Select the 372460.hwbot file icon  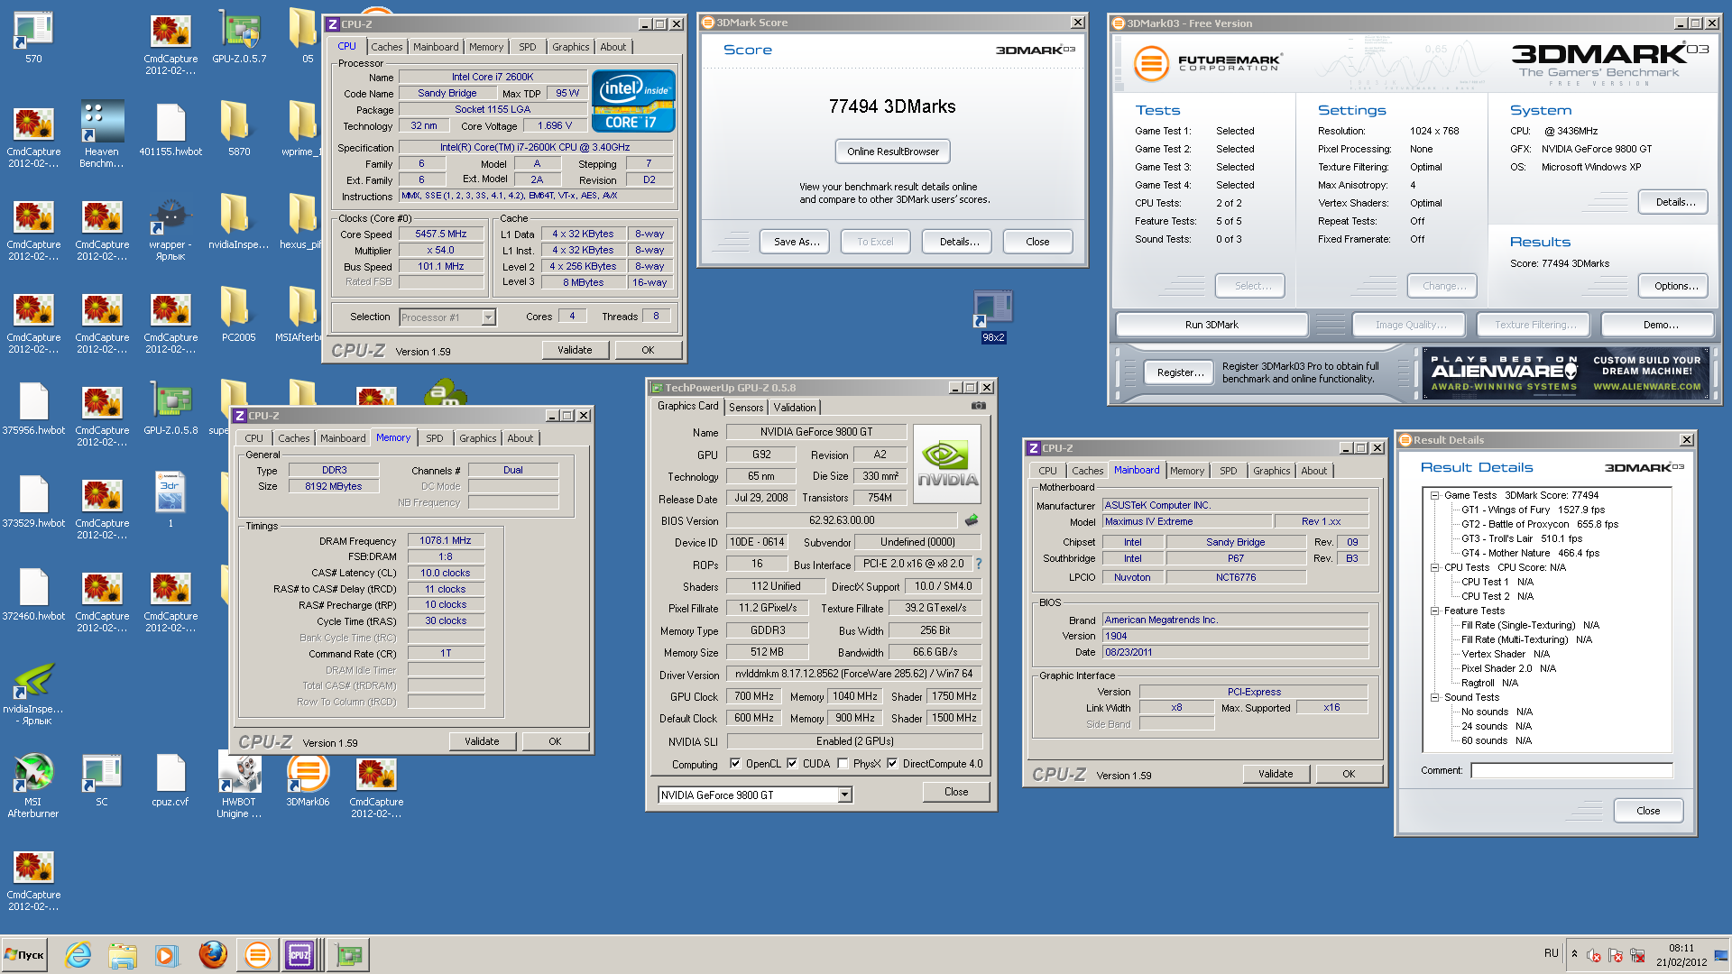tap(33, 593)
